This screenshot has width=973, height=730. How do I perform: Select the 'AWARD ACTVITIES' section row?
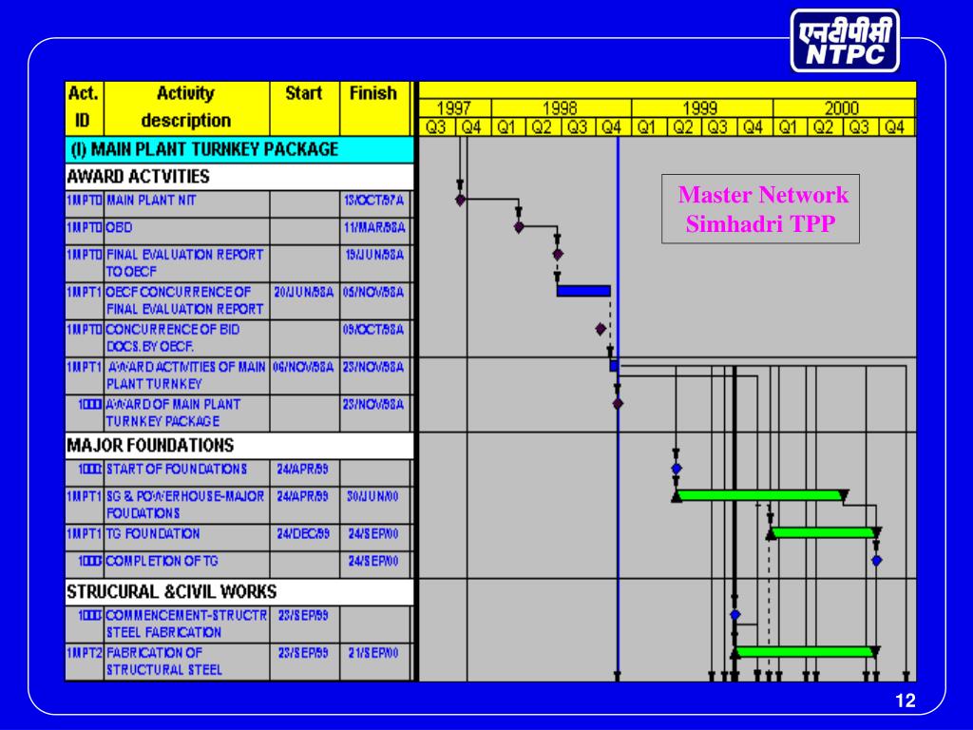(239, 177)
